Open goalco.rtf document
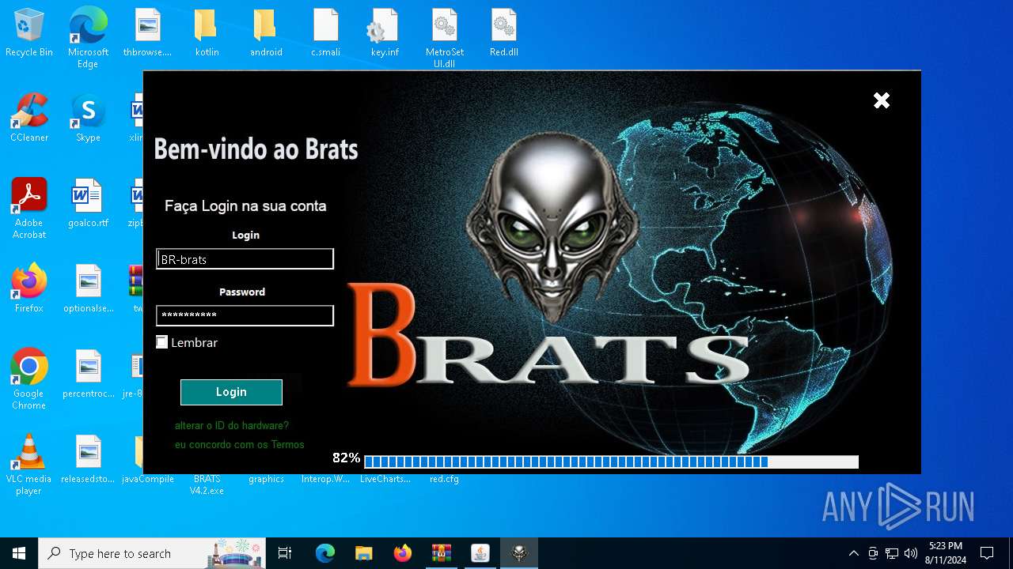The image size is (1013, 569). click(x=88, y=204)
